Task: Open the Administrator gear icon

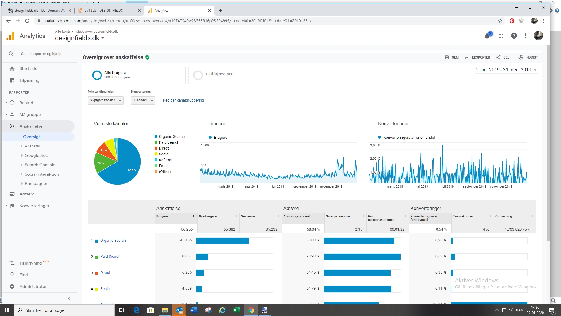Action: (x=12, y=286)
